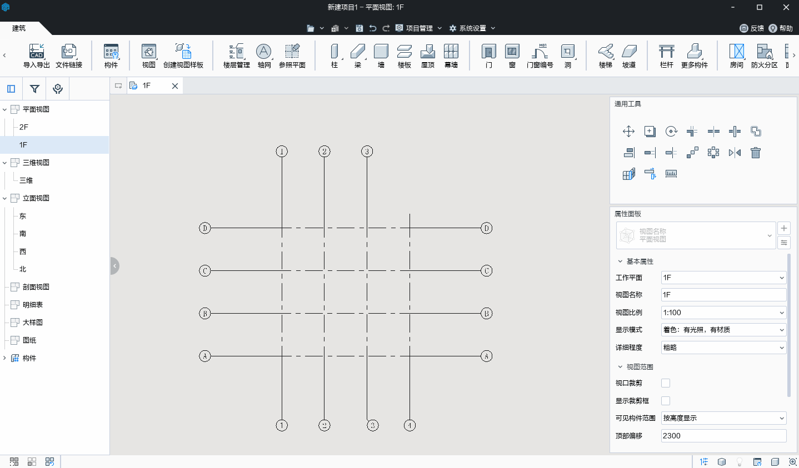Select the 坡道 ramp tool
Viewport: 799px width, 468px height.
click(629, 56)
